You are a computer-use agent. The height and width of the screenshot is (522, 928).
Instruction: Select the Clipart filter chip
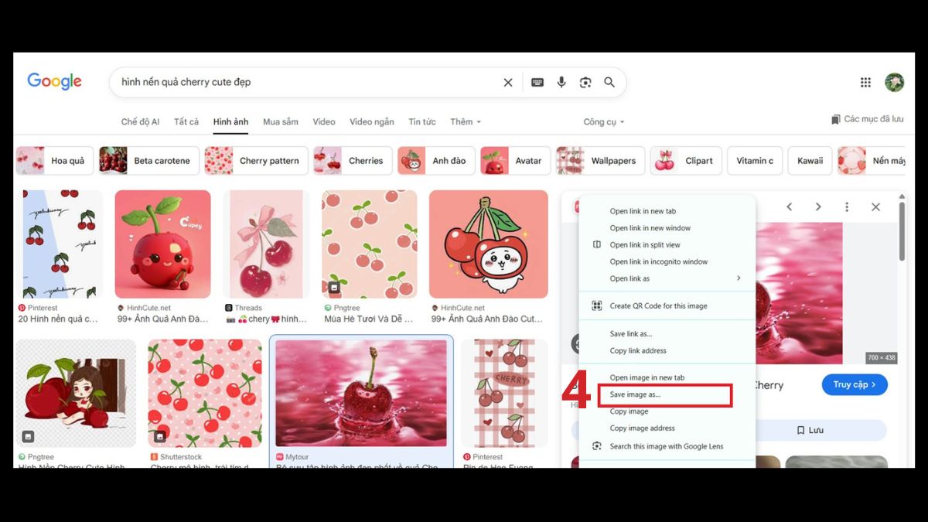(x=686, y=161)
